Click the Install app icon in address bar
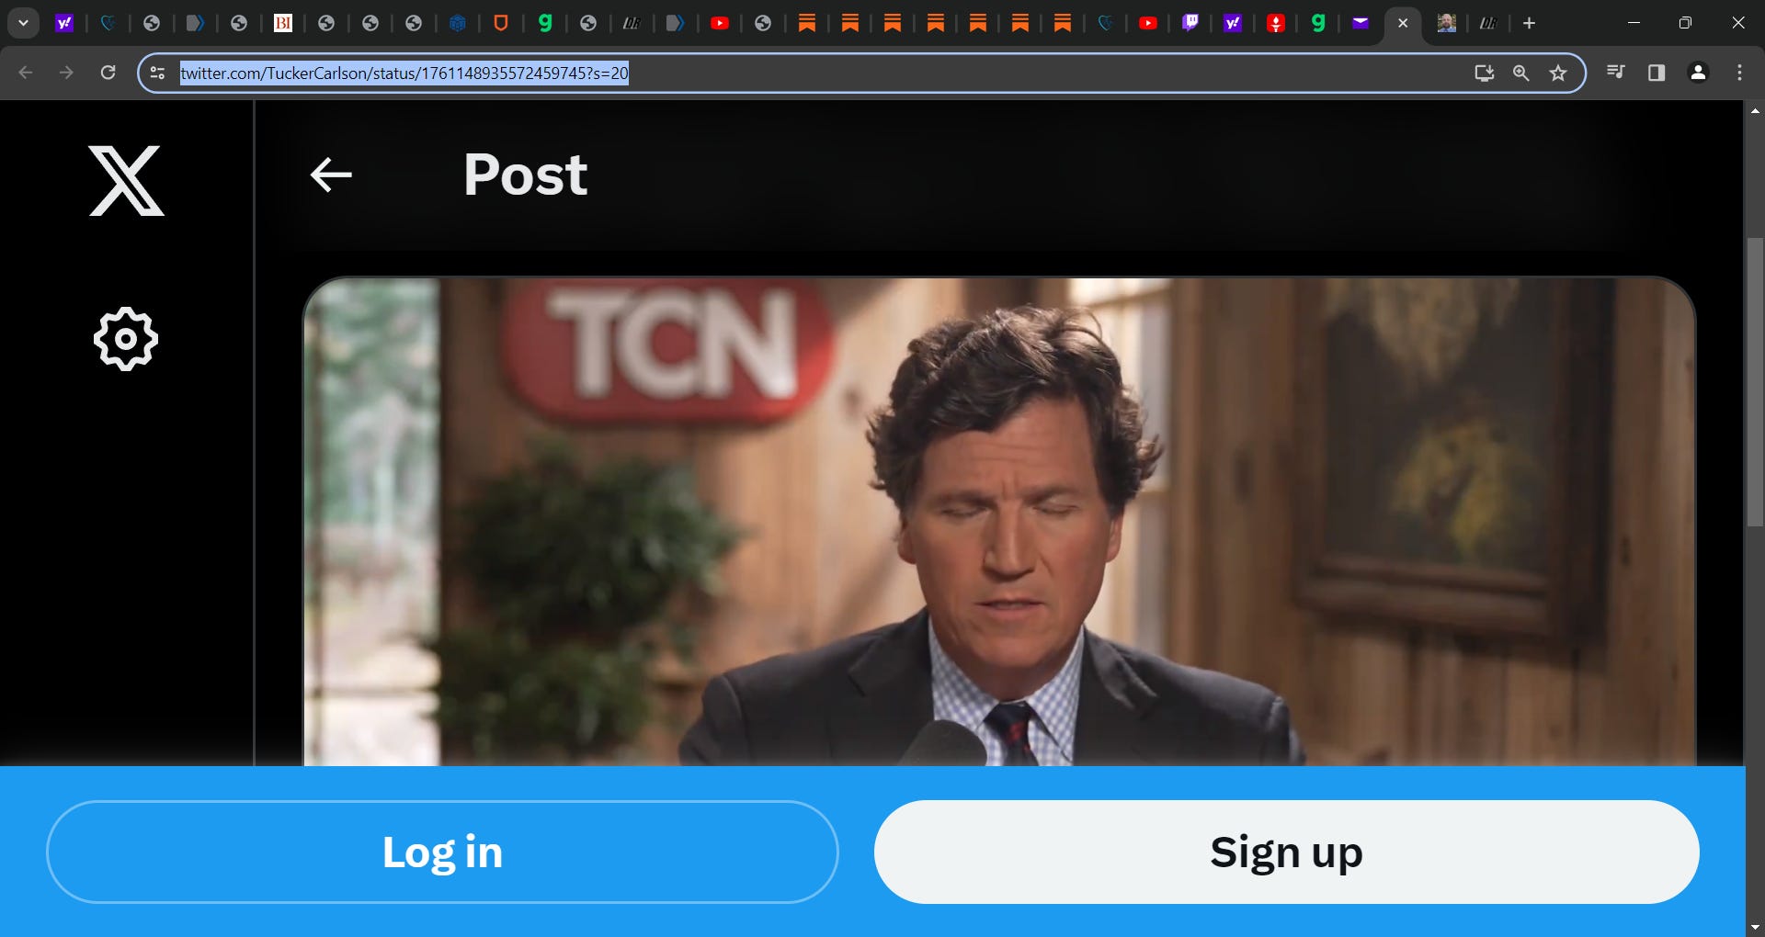The height and width of the screenshot is (937, 1765). pos(1484,73)
